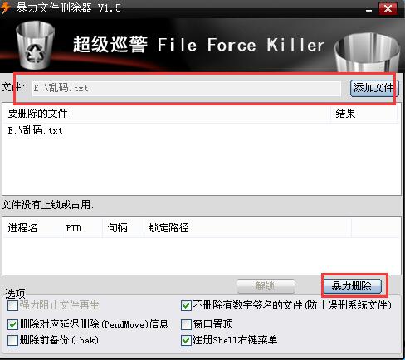
Task: Close the 暴力文件删除器 window
Action: 388,9
